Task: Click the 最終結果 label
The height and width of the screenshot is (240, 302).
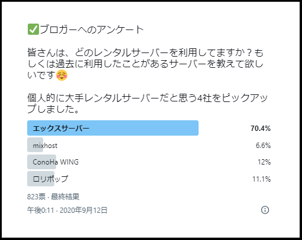Action: (65, 196)
